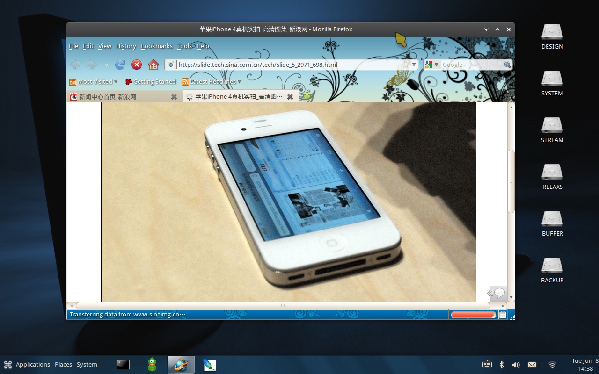Bookmark this page with the star
The height and width of the screenshot is (374, 599).
point(405,65)
